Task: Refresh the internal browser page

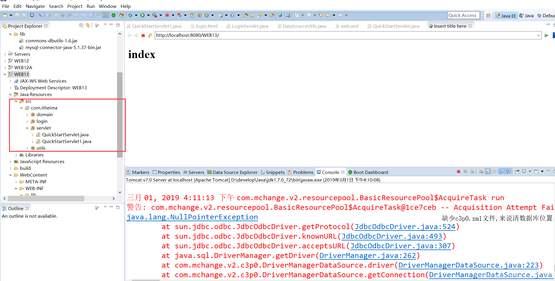Action: pos(150,35)
